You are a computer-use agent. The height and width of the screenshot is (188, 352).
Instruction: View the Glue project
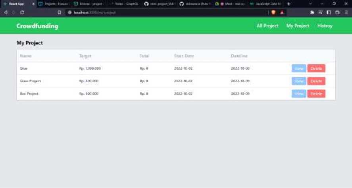pyautogui.click(x=299, y=68)
